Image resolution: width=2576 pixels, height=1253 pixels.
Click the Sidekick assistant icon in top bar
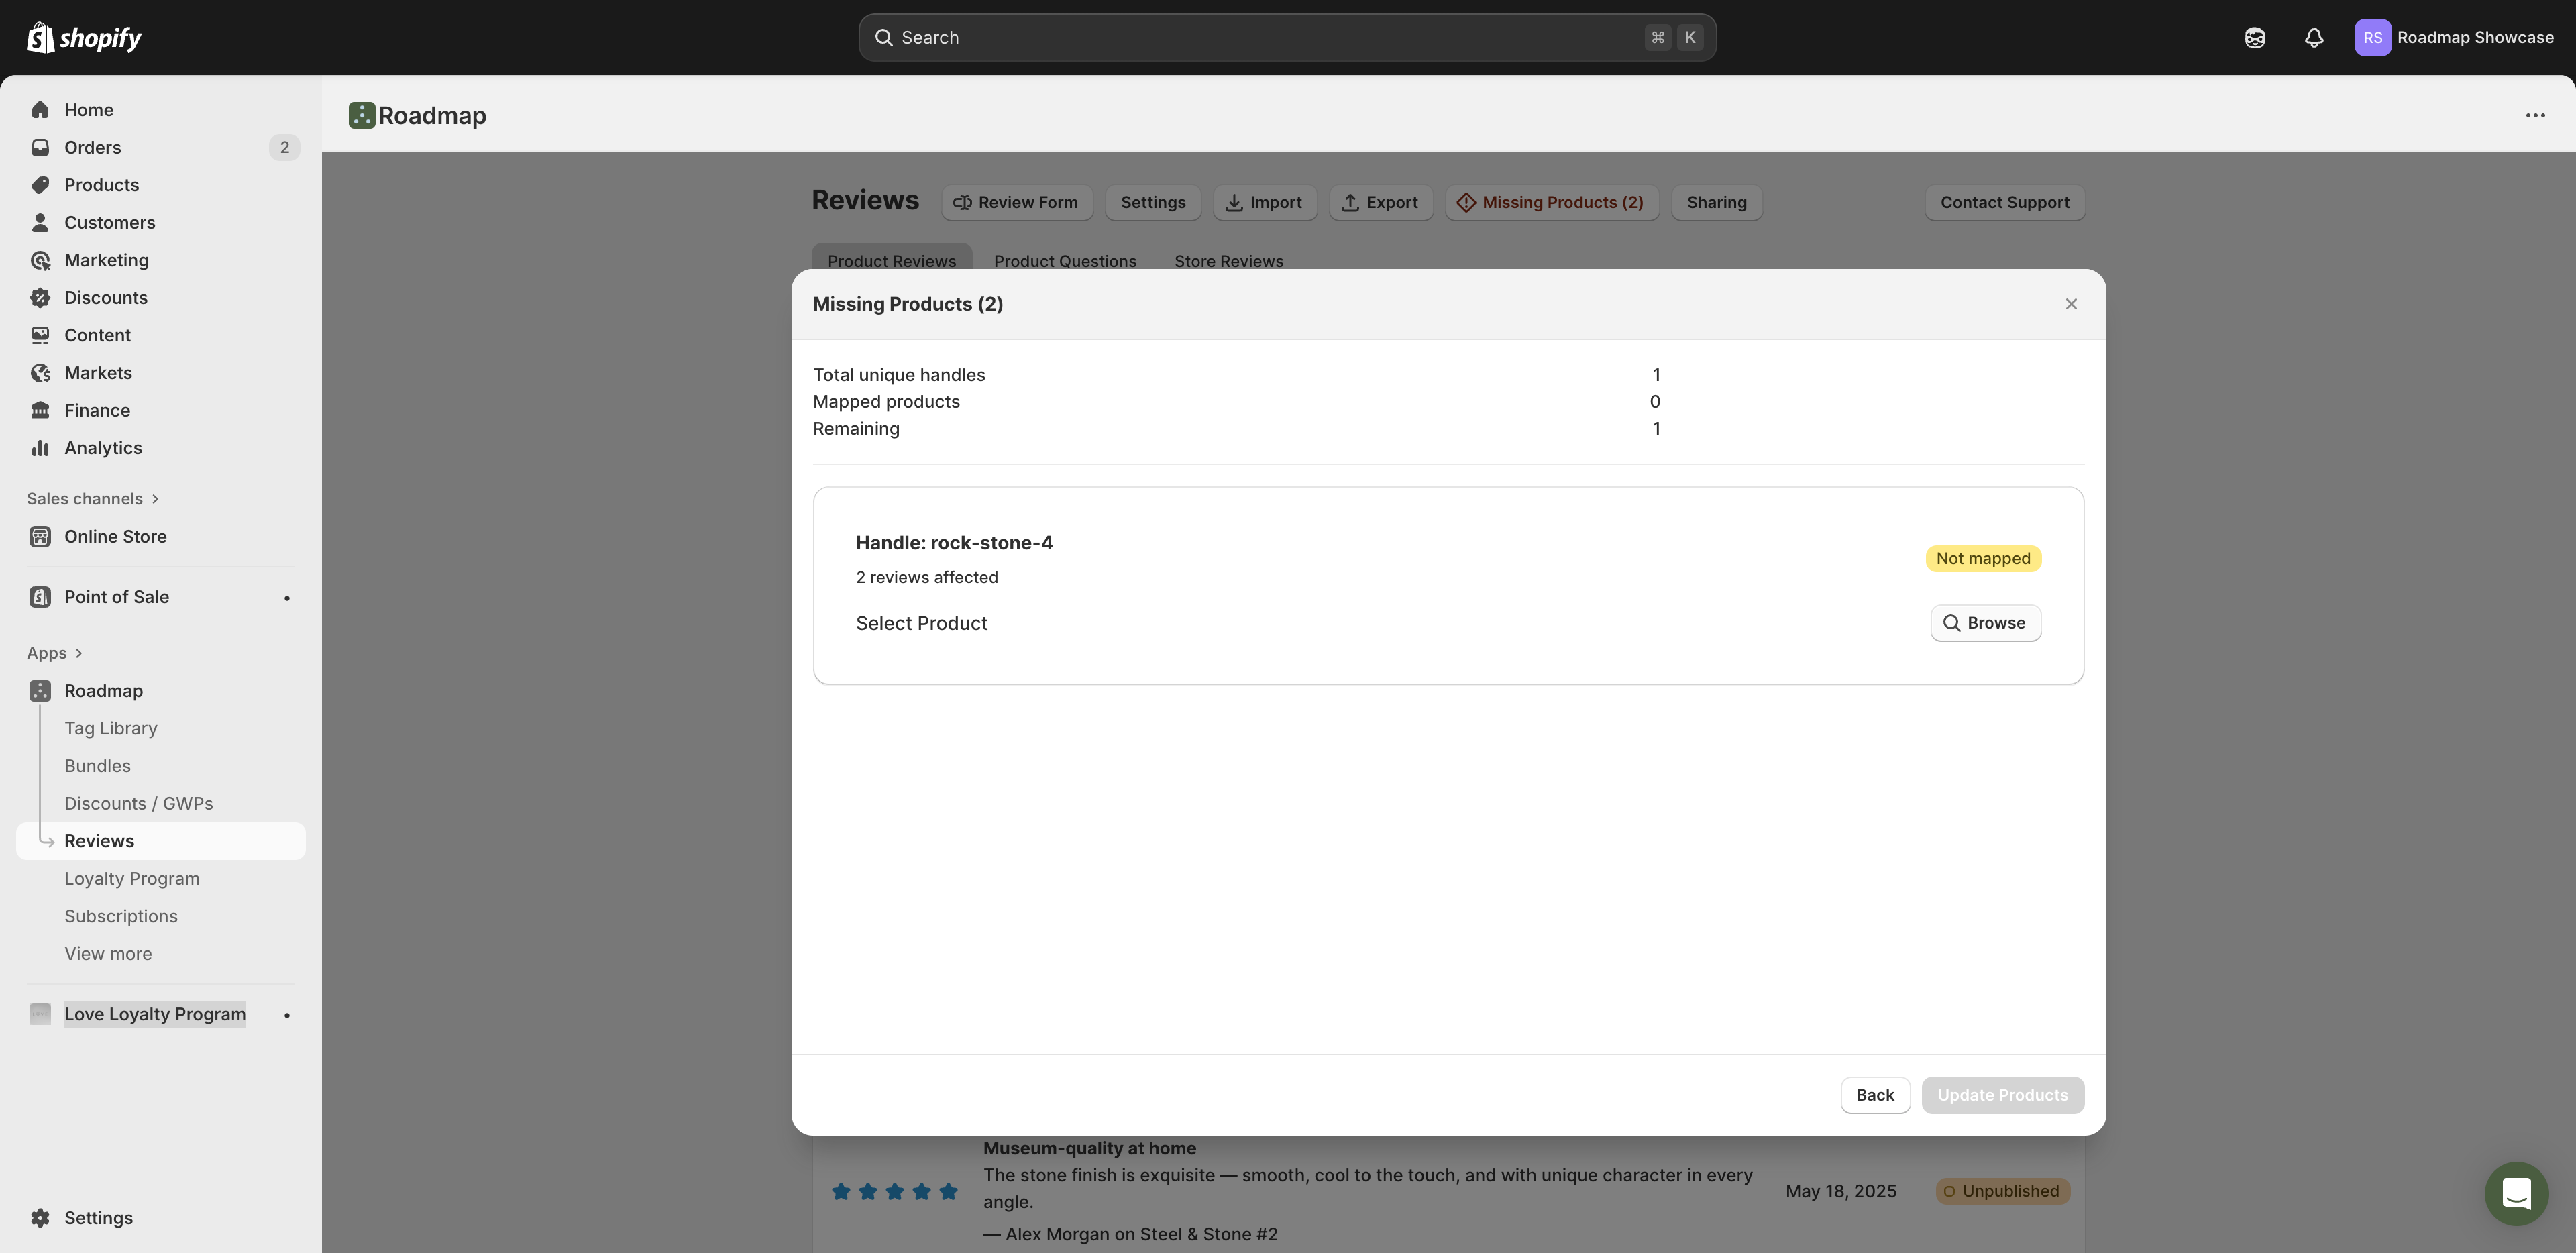2254,38
